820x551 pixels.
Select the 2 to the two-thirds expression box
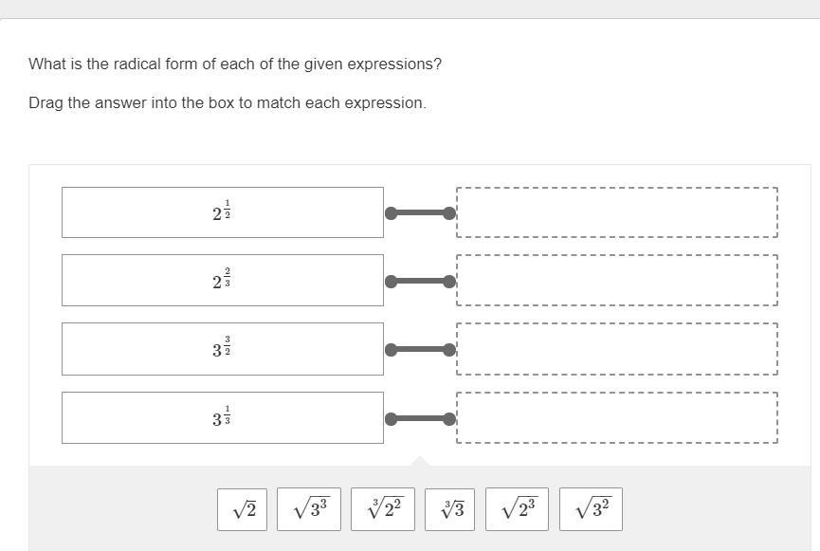coord(223,281)
